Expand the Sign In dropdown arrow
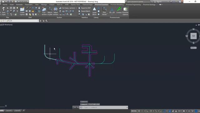Screen dimensions: 200x113 168,2
